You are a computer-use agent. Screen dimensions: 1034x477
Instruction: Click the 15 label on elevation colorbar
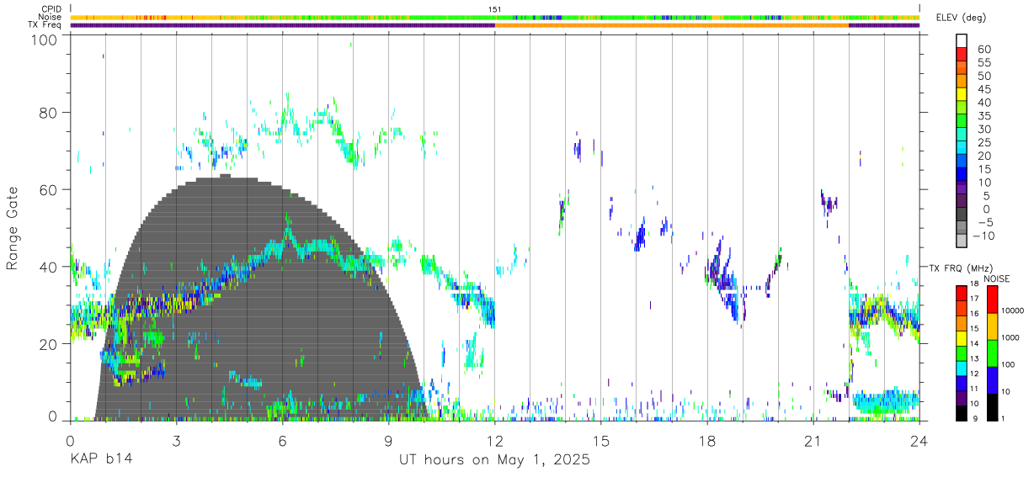click(x=983, y=169)
